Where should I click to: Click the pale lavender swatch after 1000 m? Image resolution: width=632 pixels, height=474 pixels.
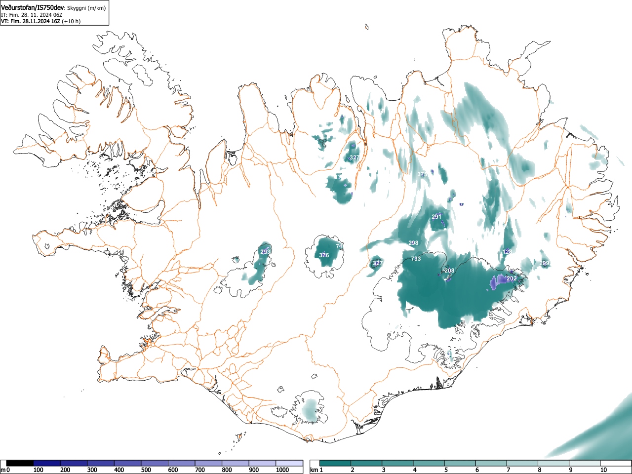[289, 463]
